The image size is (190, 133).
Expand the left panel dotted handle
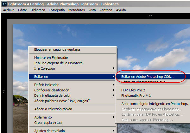click(4, 91)
